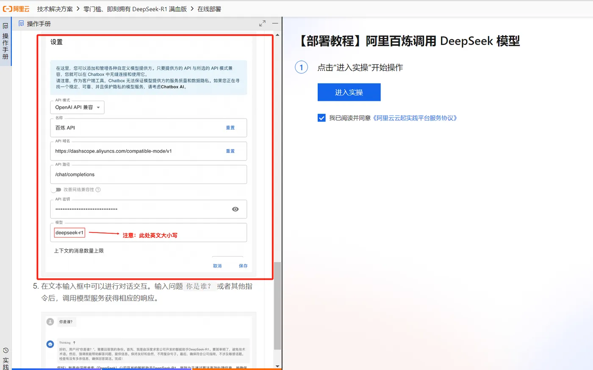Click the masked API 密钥 field
Viewport: 593px width, 370px height.
coord(148,209)
